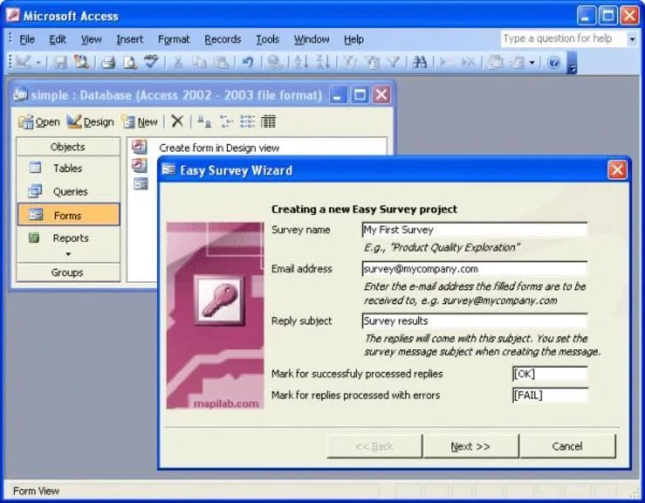Select Queries in the Objects list
The height and width of the screenshot is (503, 645).
pyautogui.click(x=68, y=191)
